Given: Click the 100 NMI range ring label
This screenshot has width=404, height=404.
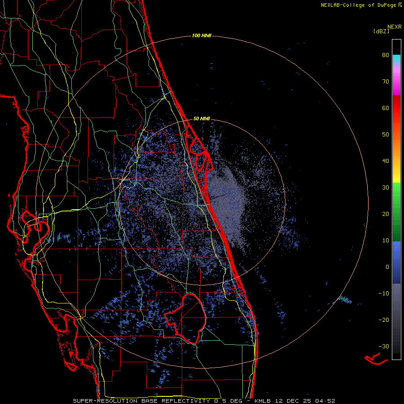Looking at the screenshot, I should pyautogui.click(x=202, y=35).
